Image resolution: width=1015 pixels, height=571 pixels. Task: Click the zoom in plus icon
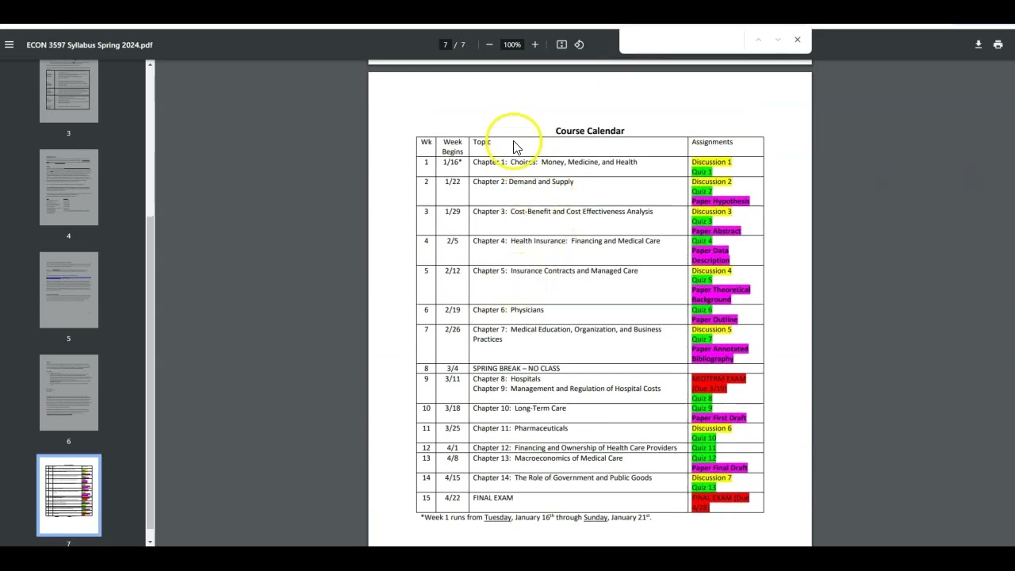(x=535, y=44)
